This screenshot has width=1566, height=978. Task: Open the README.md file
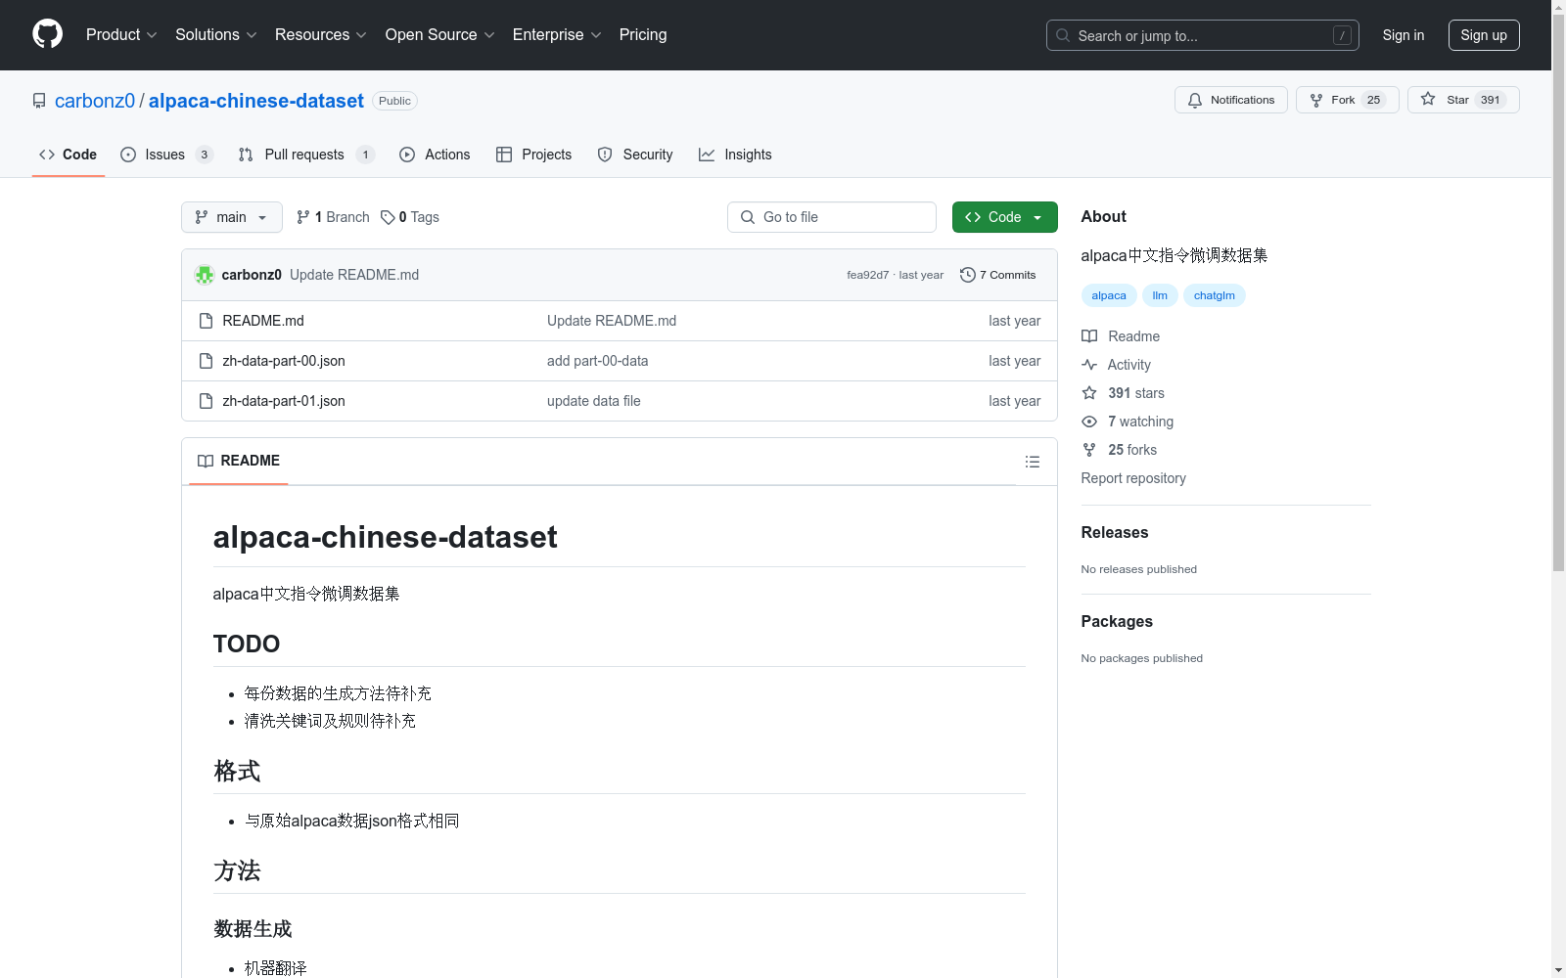(263, 321)
